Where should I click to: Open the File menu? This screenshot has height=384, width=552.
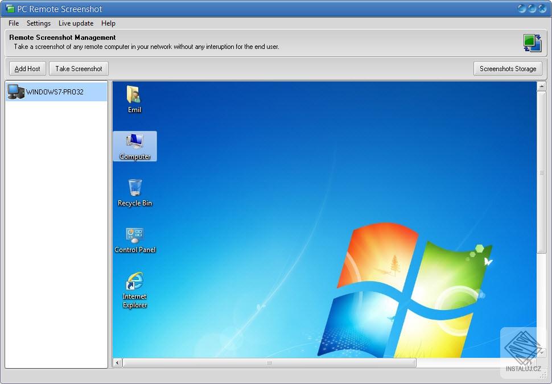pos(13,23)
